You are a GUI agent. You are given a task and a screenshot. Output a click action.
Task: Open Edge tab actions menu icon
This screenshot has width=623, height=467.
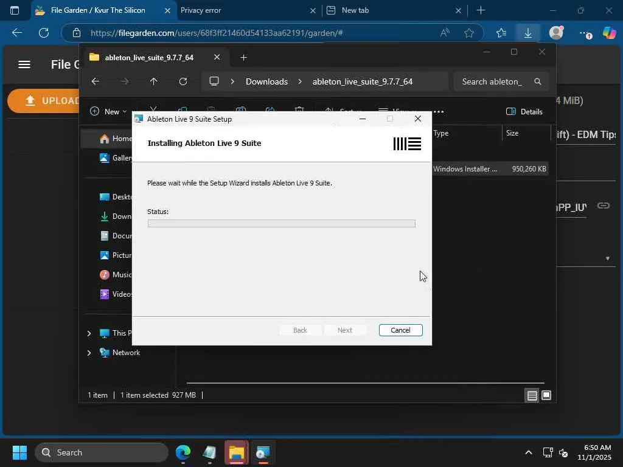point(15,10)
